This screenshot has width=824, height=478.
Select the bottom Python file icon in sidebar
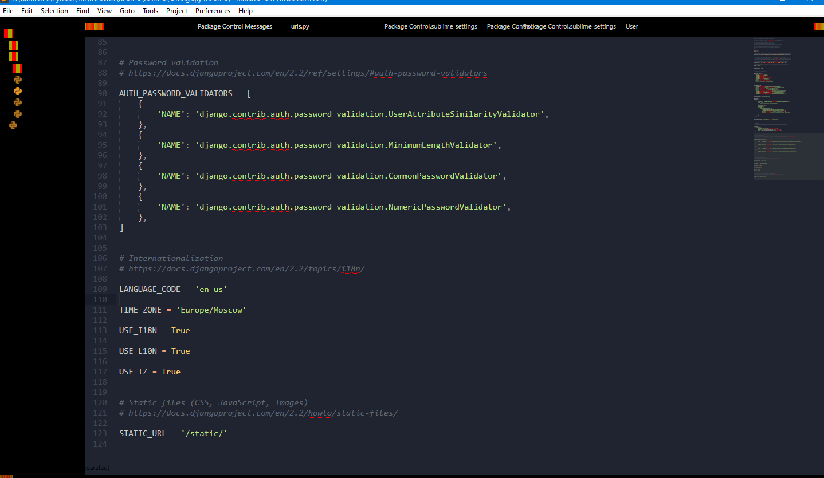13,125
